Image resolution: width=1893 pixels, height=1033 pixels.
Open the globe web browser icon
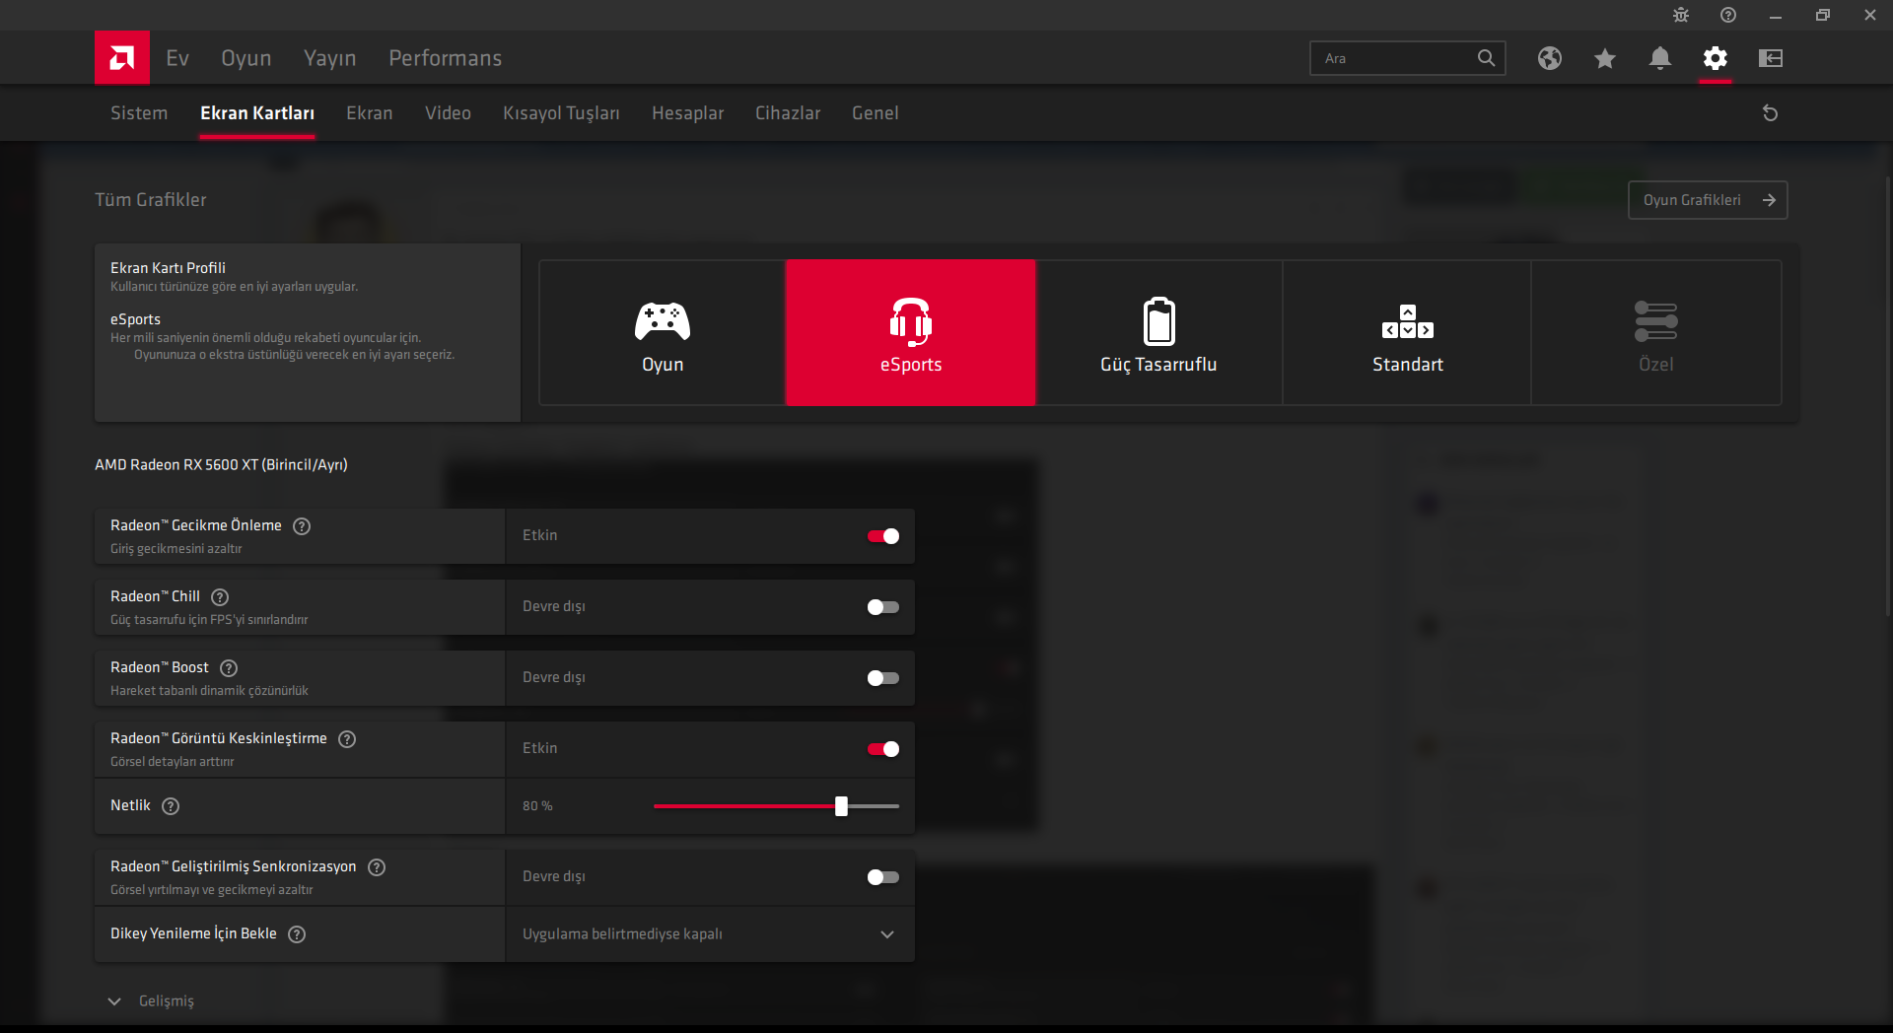(1549, 58)
